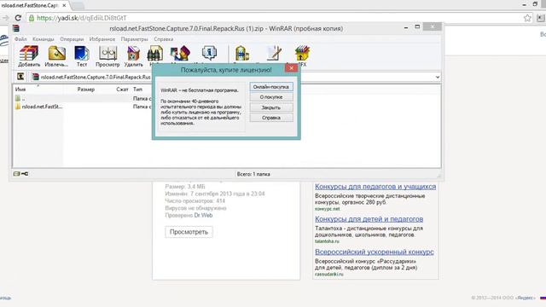Click the Просмотреть button on the web page
546x307 pixels.
point(189,232)
